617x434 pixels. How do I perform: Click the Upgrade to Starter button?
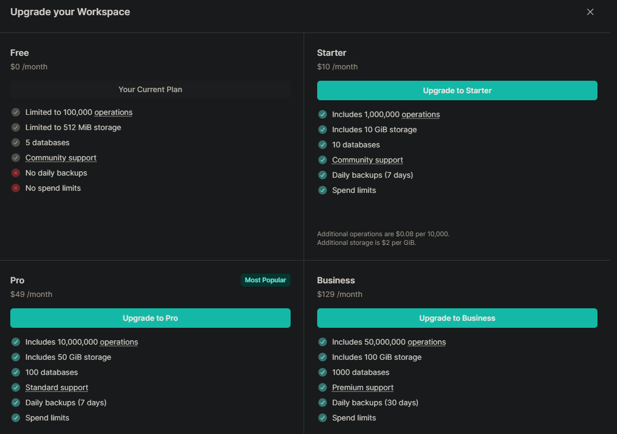point(457,90)
